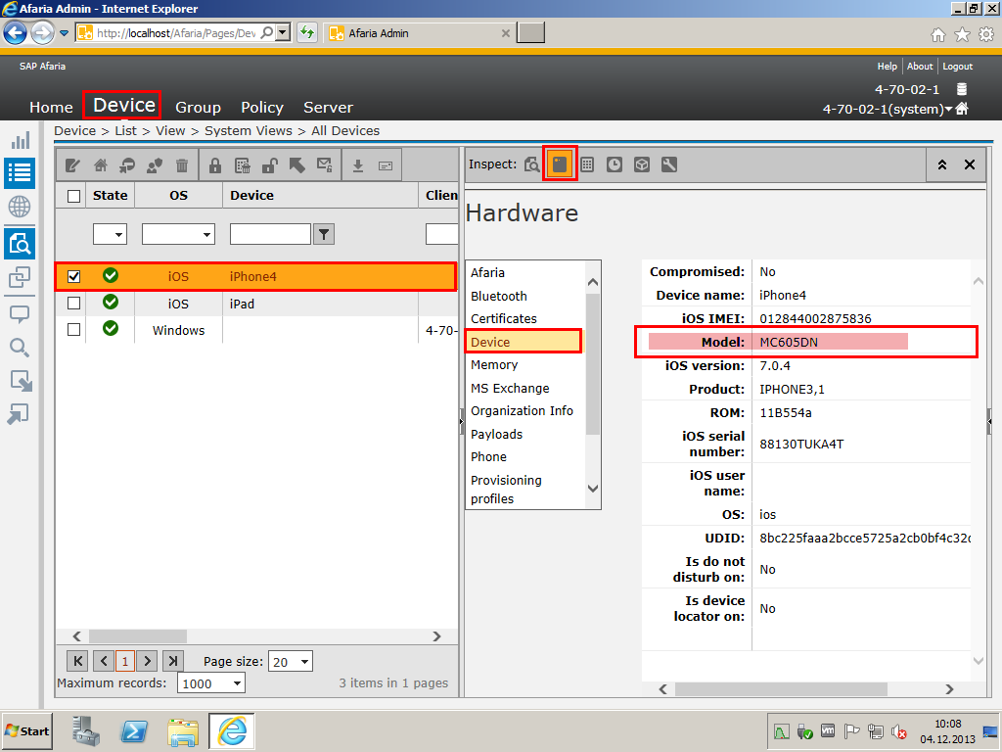Image resolution: width=1002 pixels, height=752 pixels.
Task: Go to the next page of results
Action: (147, 661)
